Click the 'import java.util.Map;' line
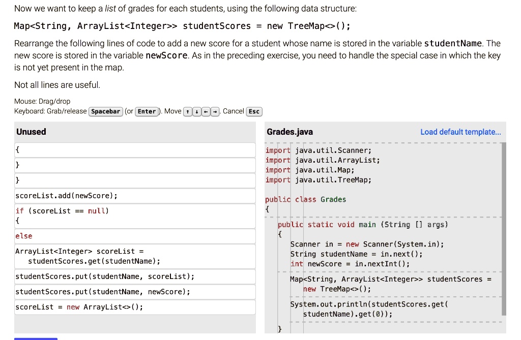Image resolution: width=521 pixels, height=340 pixels. coord(310,170)
